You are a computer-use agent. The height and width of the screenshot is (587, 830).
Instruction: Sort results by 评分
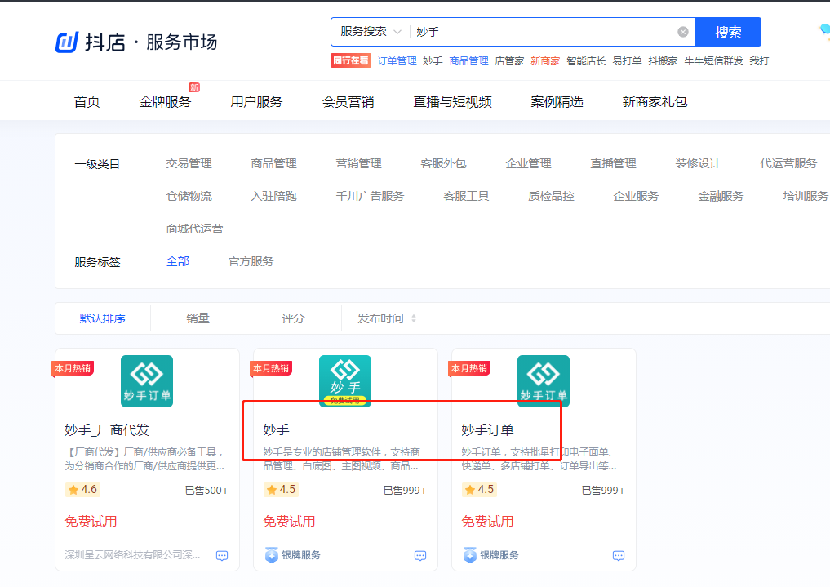(x=293, y=318)
